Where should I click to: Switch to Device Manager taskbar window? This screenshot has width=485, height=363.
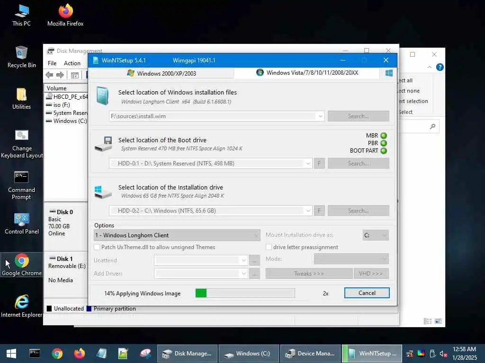point(310,354)
